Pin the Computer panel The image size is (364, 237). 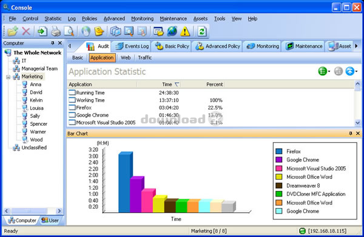[x=53, y=43]
